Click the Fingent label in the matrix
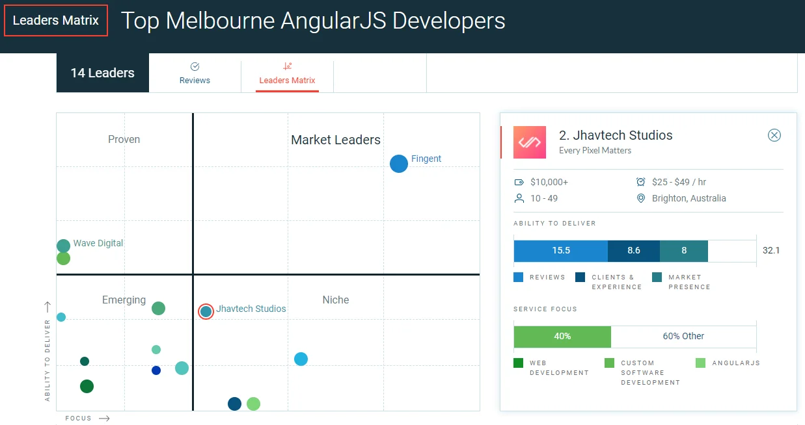This screenshot has height=425, width=805. [426, 159]
